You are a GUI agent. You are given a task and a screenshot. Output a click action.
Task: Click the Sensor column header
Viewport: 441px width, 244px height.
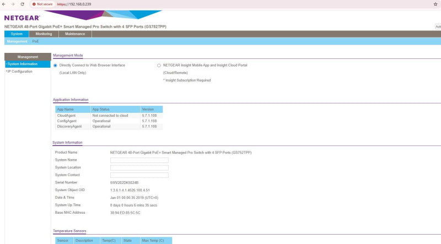tap(64, 241)
